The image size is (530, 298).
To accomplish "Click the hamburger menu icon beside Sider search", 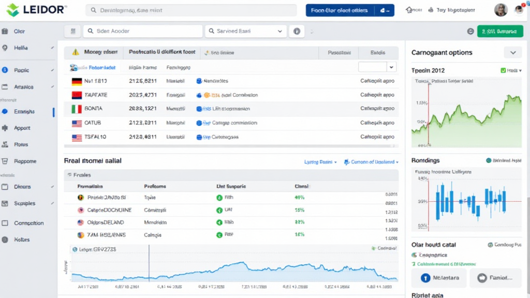I will (x=72, y=31).
